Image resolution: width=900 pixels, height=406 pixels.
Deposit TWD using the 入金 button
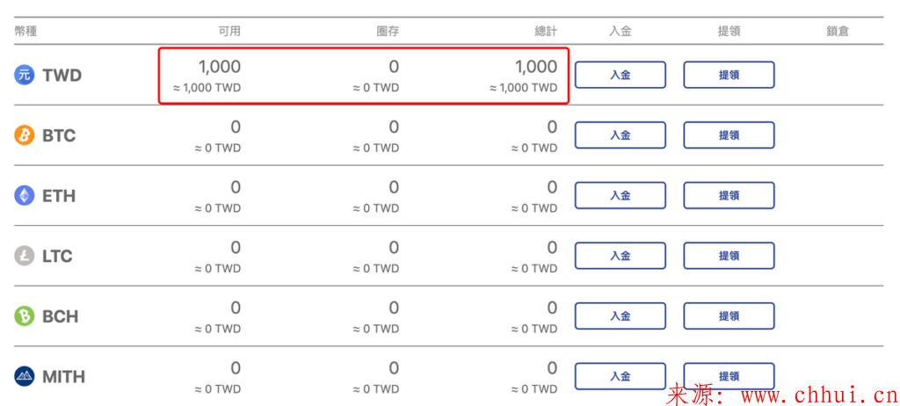click(x=621, y=75)
